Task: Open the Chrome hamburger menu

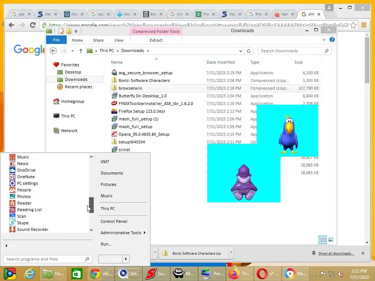Action: pyautogui.click(x=364, y=25)
